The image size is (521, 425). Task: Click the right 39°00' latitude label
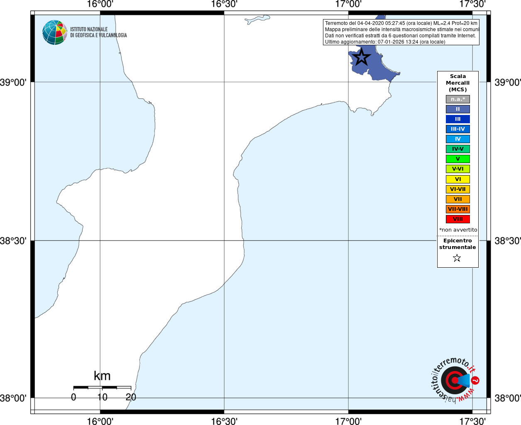click(507, 82)
